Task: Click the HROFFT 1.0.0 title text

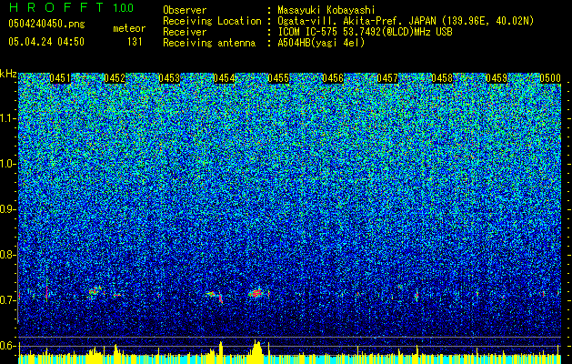Action: click(x=72, y=7)
